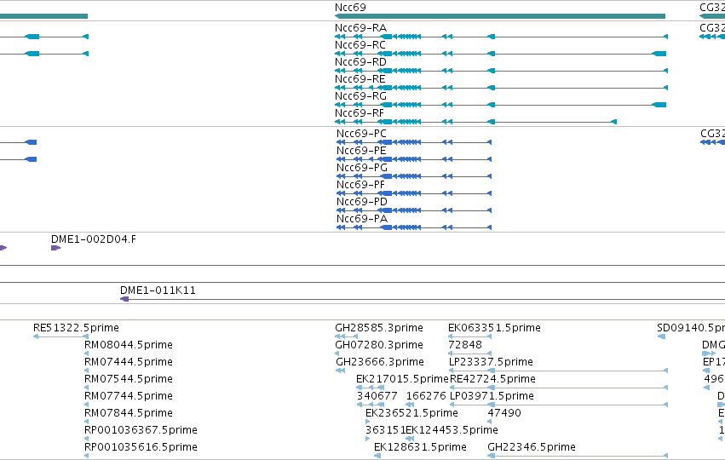Click the Ncc69 gene label
Screen dimensions: 725x460
pyautogui.click(x=350, y=8)
